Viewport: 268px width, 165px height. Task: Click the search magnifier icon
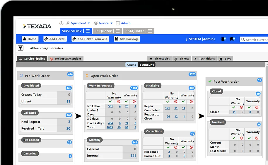click(243, 40)
